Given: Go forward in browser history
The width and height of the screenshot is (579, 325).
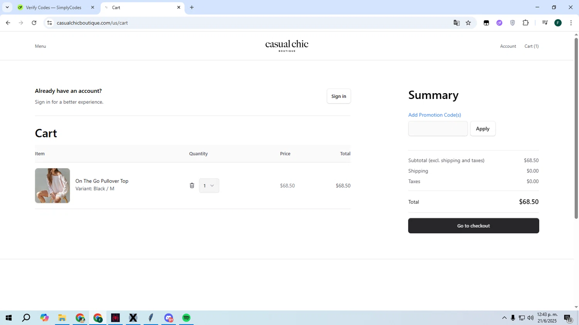Looking at the screenshot, I should click(x=21, y=23).
